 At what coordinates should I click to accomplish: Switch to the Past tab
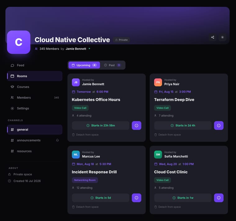click(112, 65)
